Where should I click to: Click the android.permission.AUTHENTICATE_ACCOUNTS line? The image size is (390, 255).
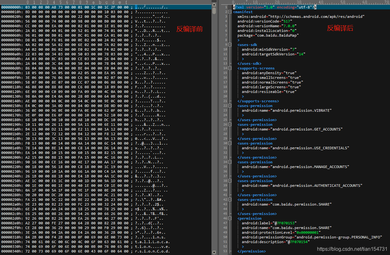pyautogui.click(x=302, y=186)
